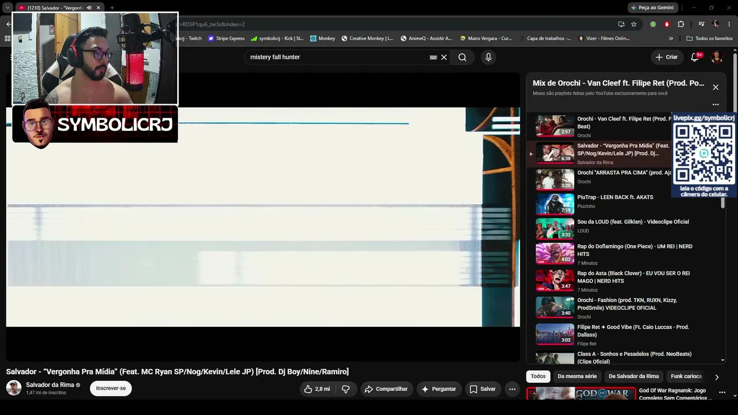Open Chrome three-dot menu
Viewport: 738px width, 415px height.
[x=729, y=24]
